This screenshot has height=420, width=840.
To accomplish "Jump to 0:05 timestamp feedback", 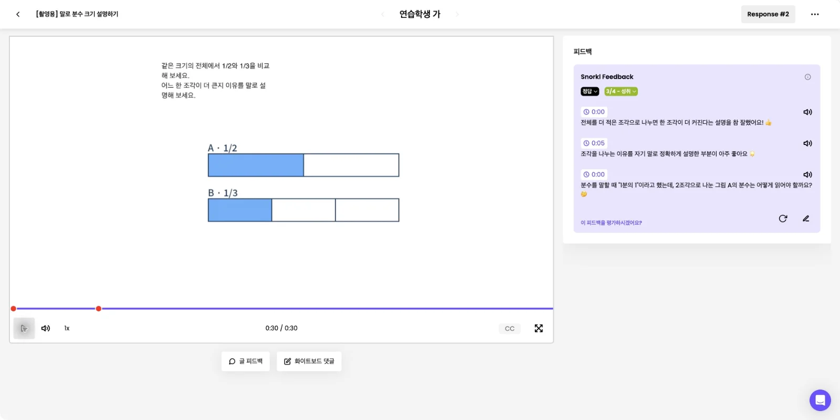I will pos(594,143).
